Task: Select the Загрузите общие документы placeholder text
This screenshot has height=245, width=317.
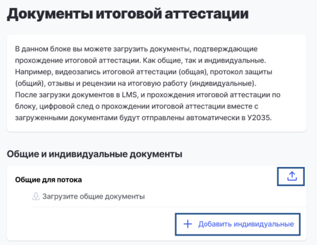Action: [93, 197]
